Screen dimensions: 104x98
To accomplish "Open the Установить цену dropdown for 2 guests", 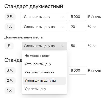I will click(x=44, y=17).
